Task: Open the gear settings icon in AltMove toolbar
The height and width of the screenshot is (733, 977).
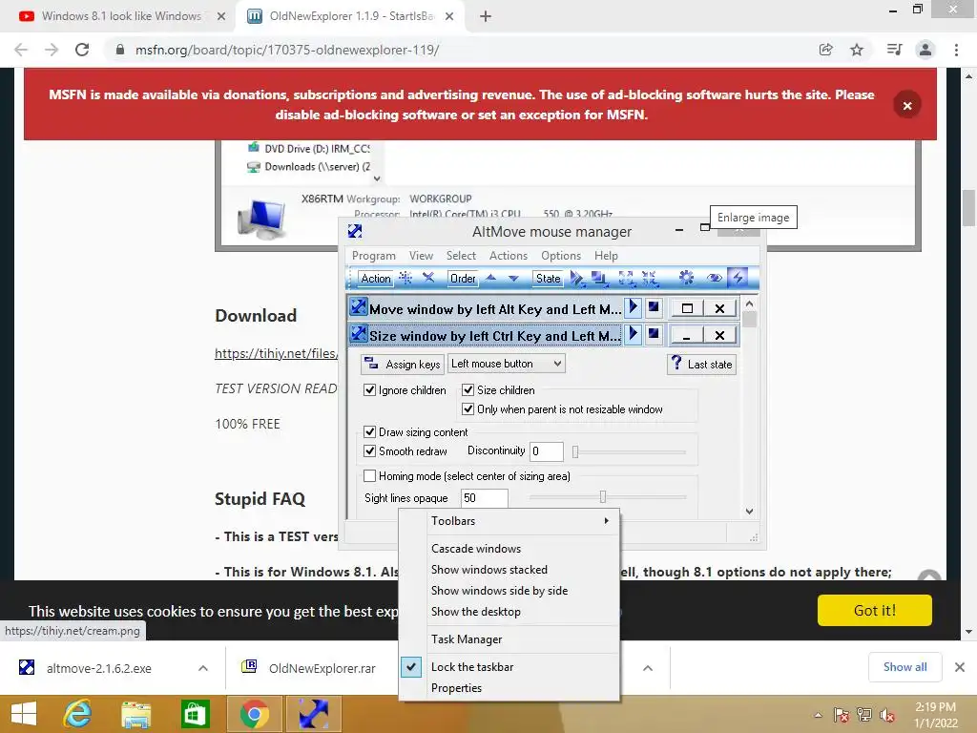Action: (x=687, y=278)
